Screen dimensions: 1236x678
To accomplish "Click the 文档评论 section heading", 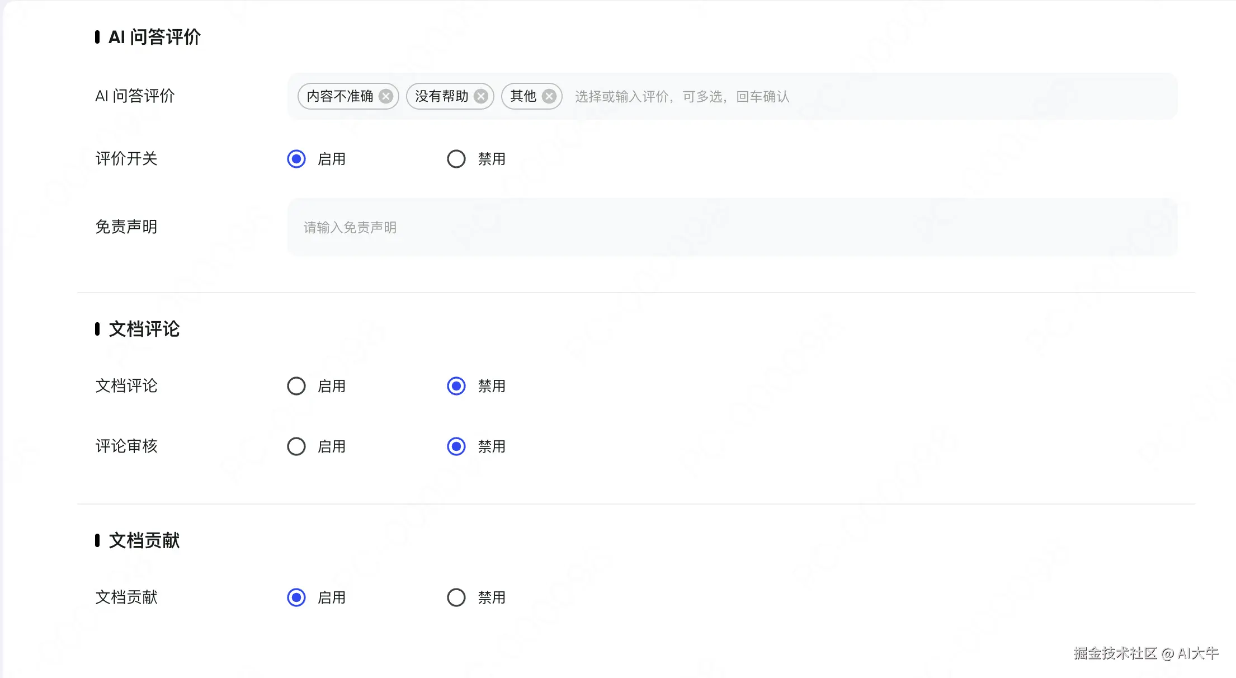I will pos(144,329).
